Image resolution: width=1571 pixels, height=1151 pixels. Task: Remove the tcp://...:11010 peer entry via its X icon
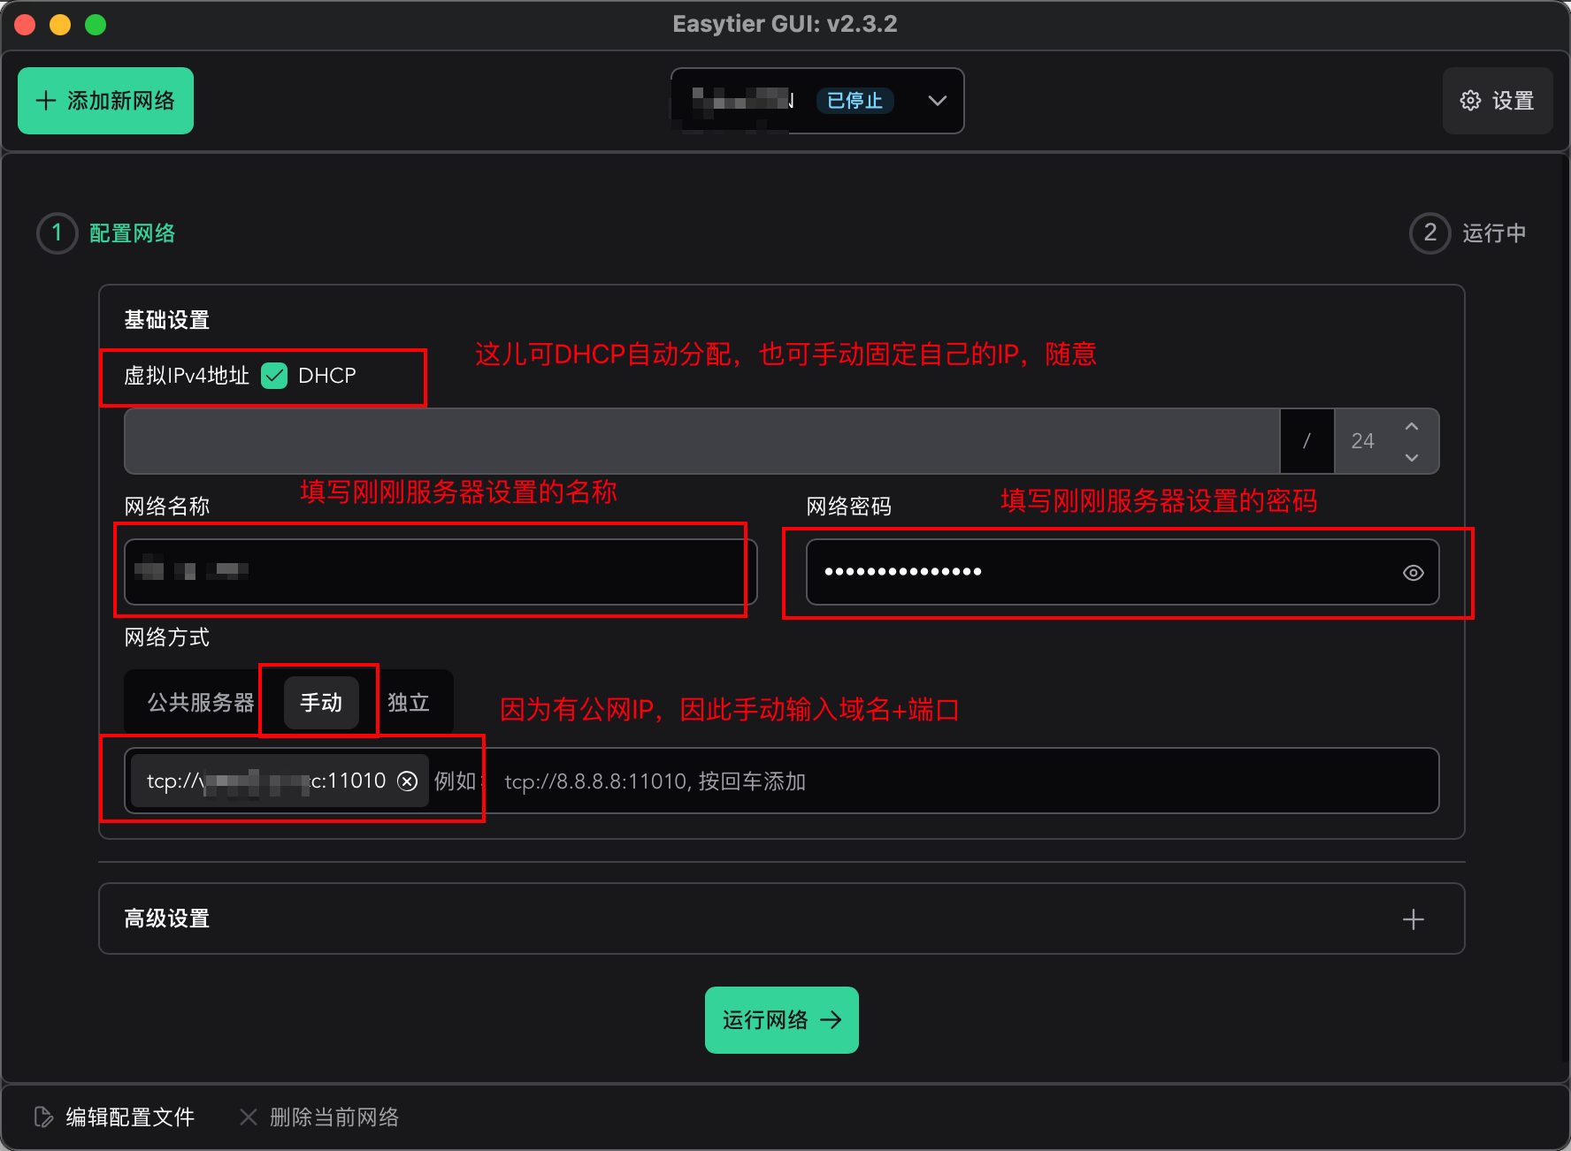pos(408,781)
